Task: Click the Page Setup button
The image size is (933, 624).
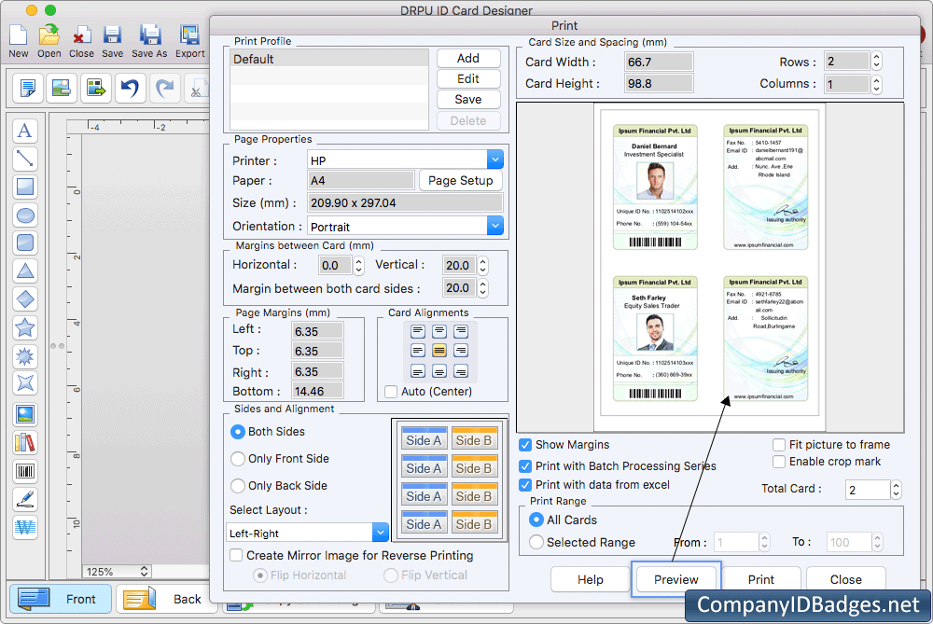Action: pyautogui.click(x=461, y=180)
